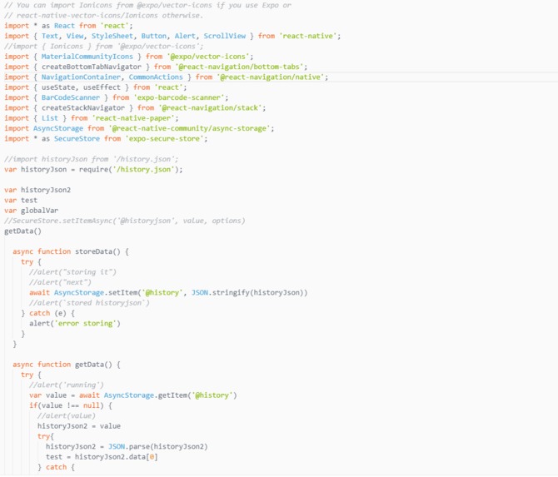Click the '@expo/vector-icons' string on the MaterialCommunityIcons line

pos(208,57)
